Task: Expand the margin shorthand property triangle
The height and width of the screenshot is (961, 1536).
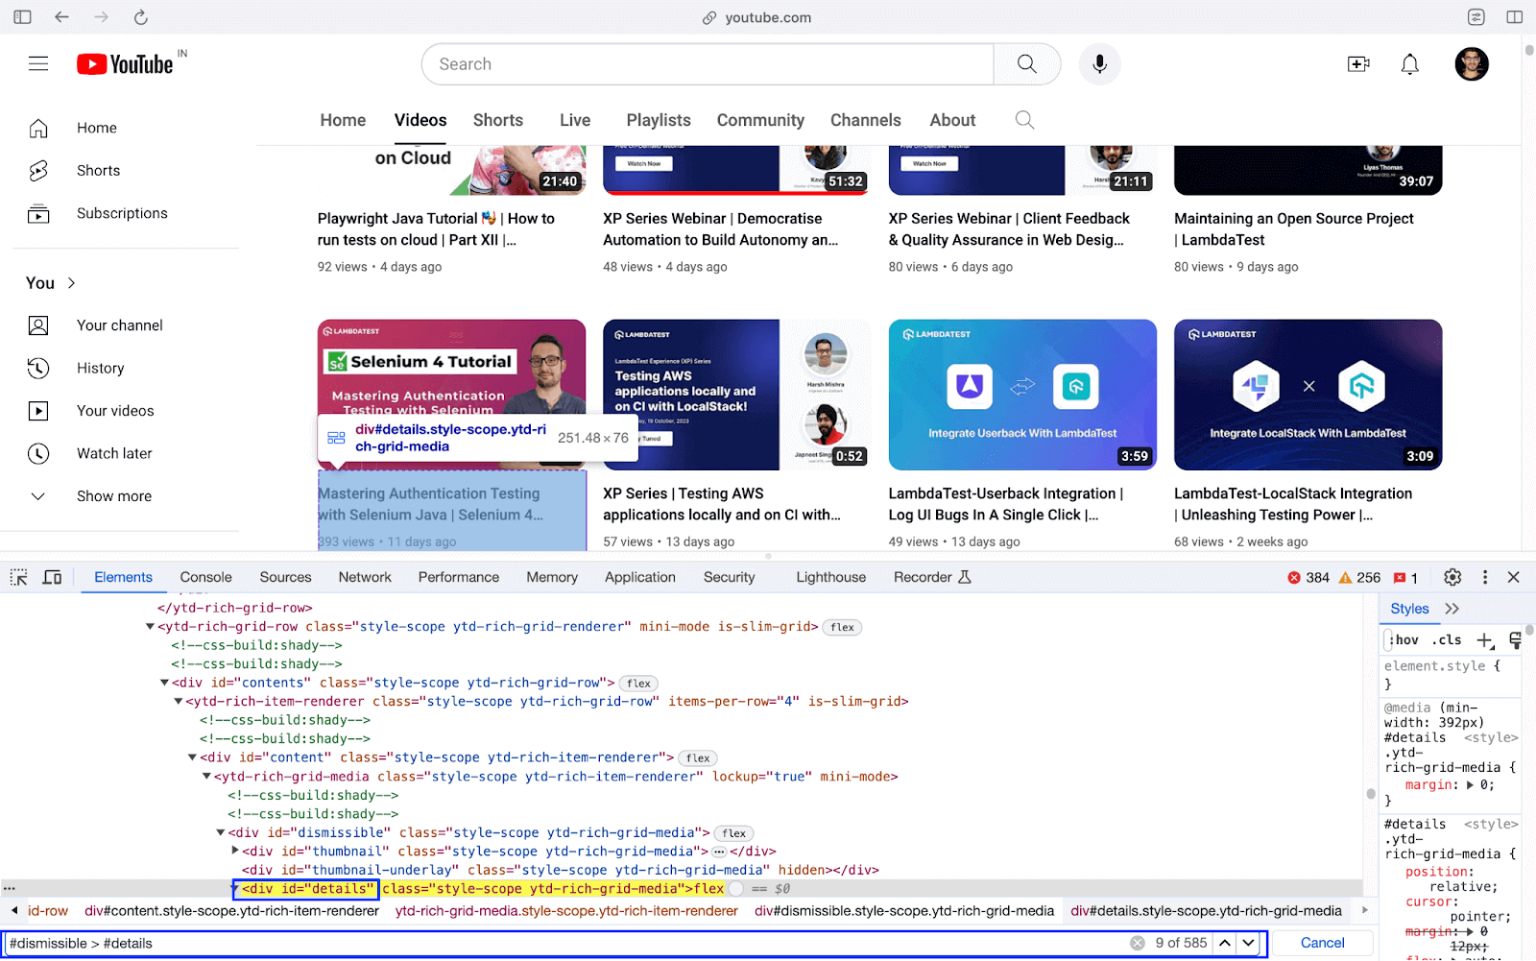Action: (x=1471, y=785)
